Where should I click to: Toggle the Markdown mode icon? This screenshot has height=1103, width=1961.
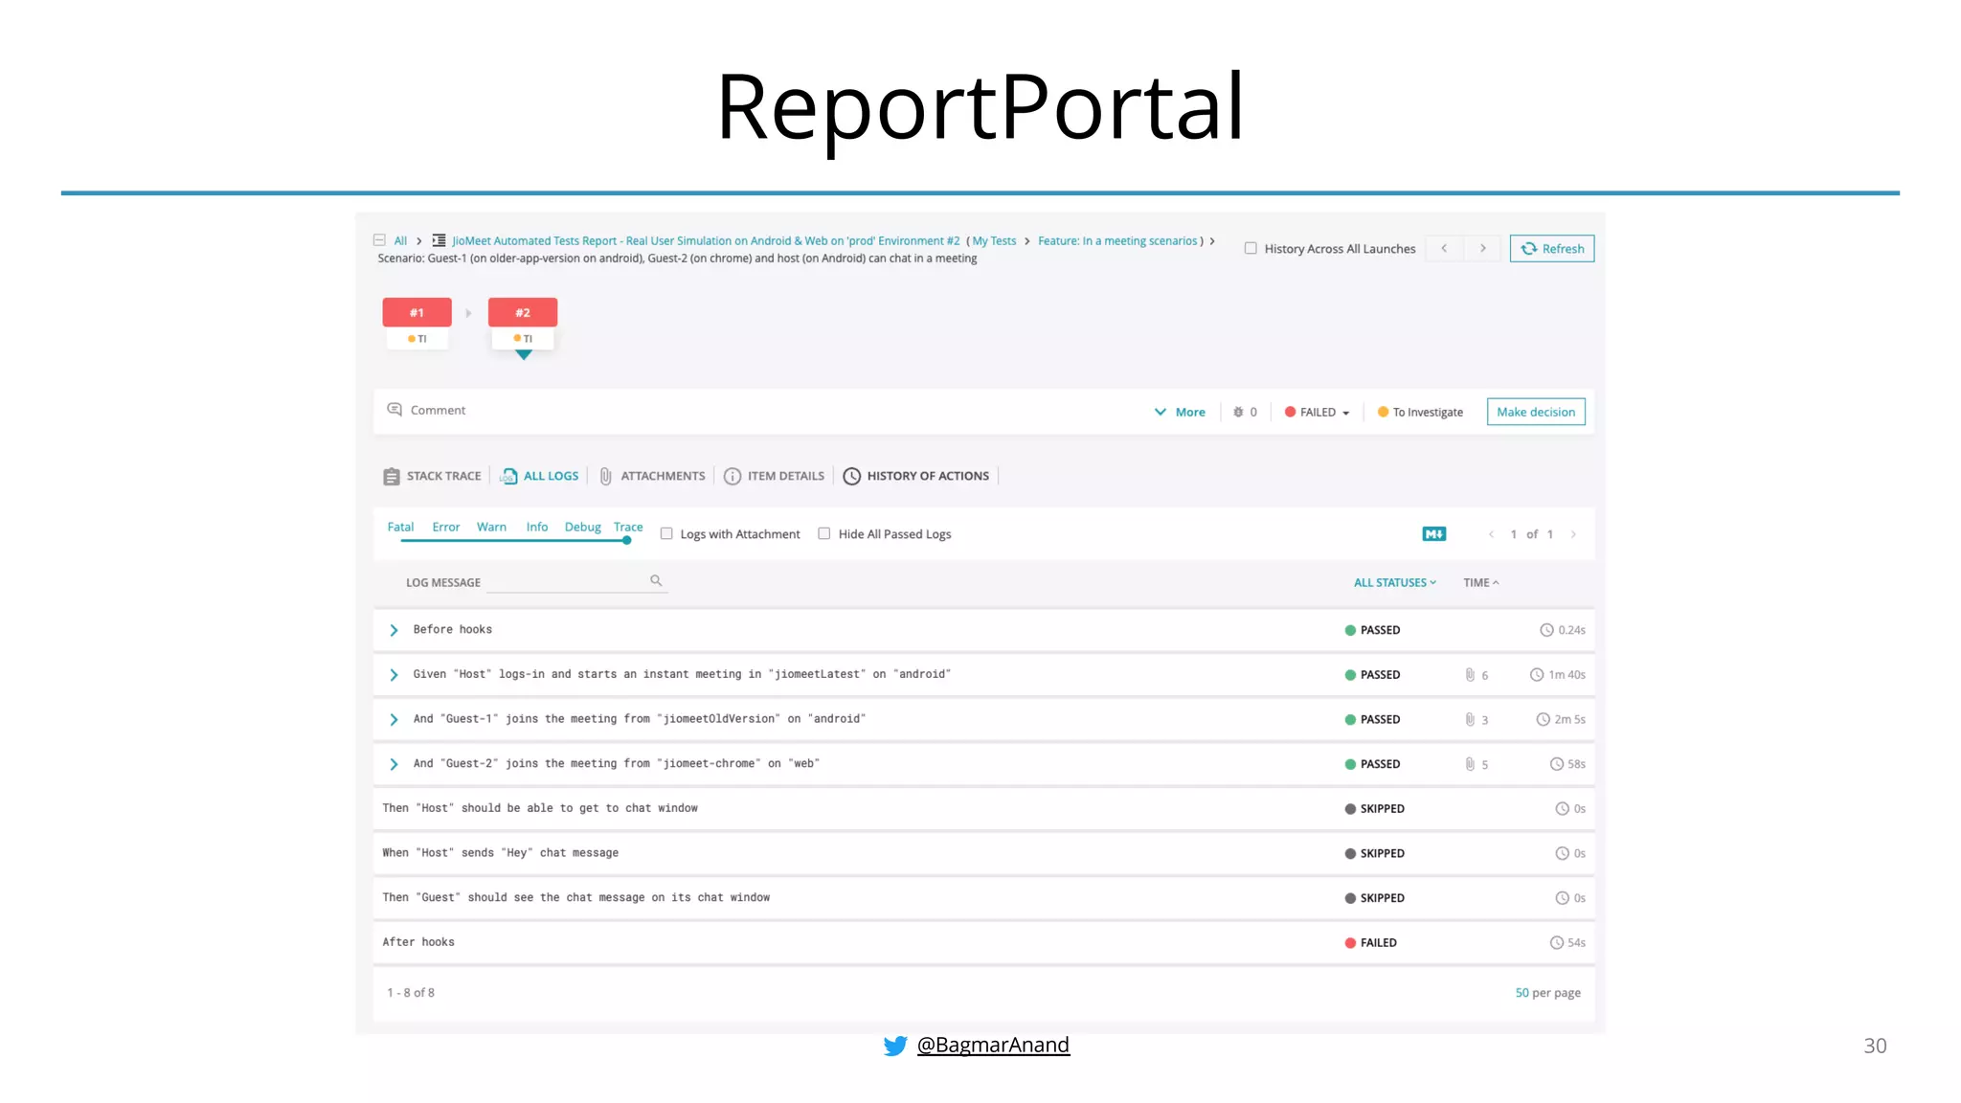(1434, 534)
